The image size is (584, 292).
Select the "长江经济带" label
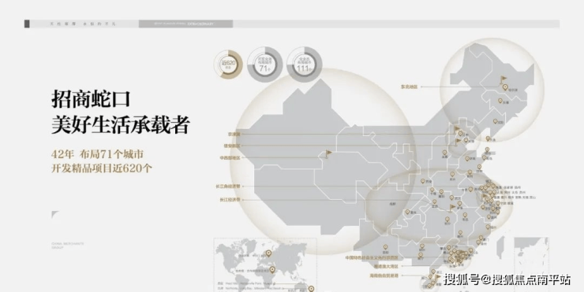coord(230,199)
